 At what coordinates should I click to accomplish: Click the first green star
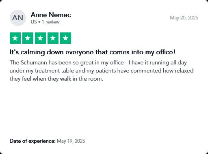(15, 38)
